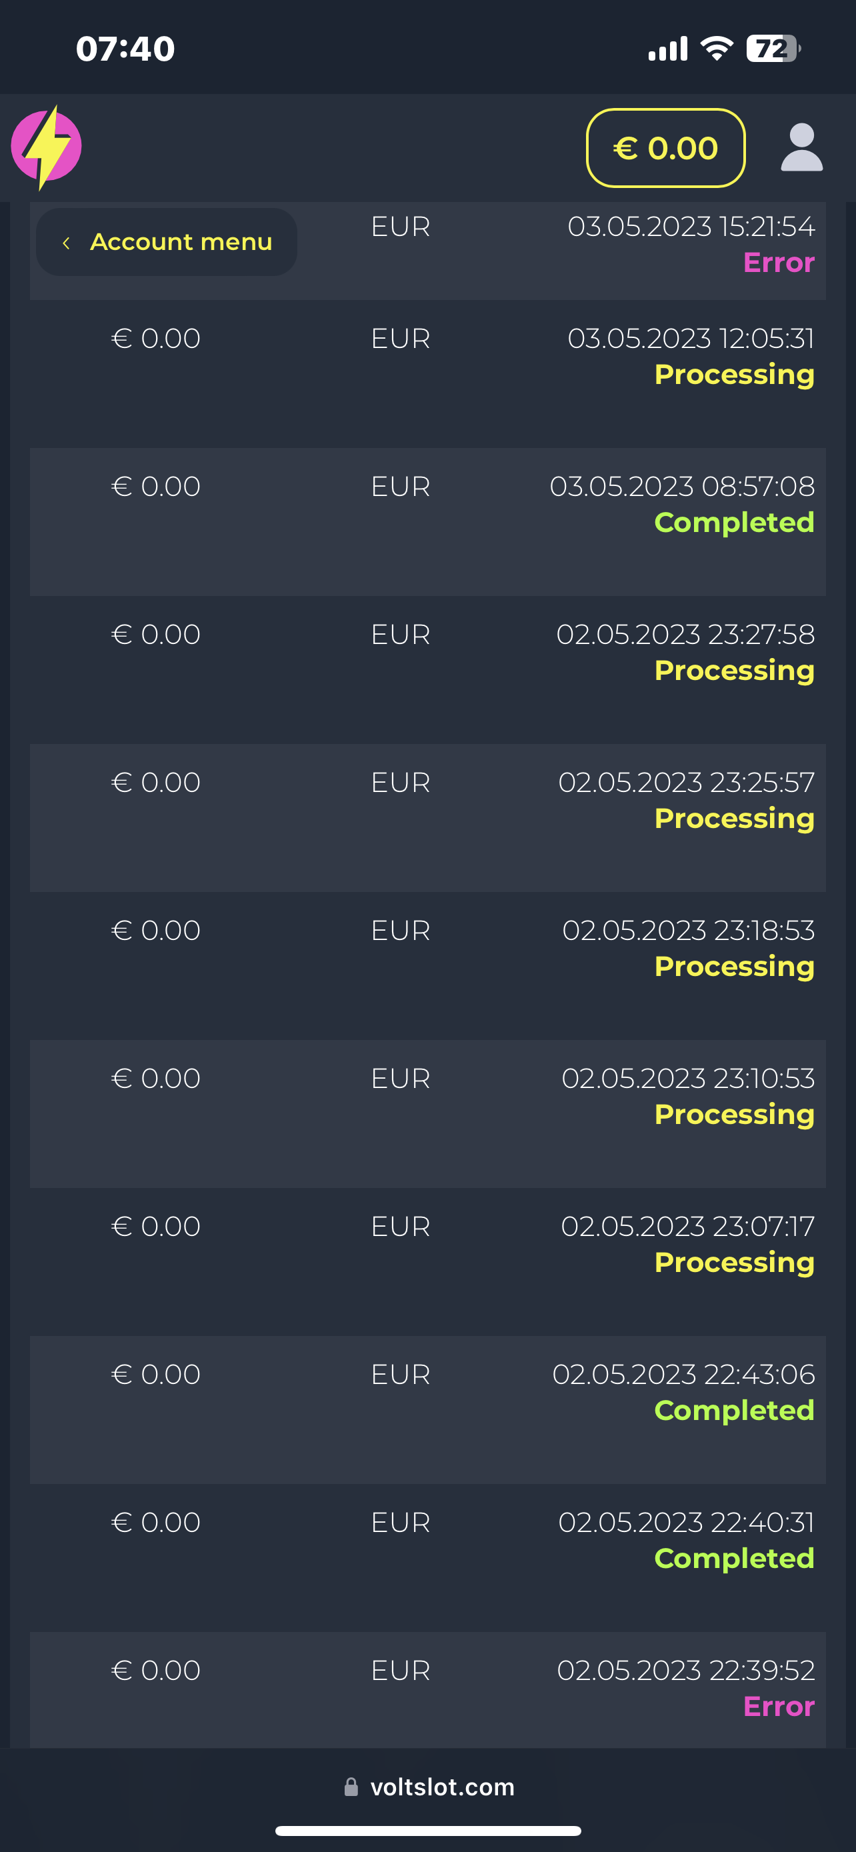
Task: Tap the Voltslot lightning bolt logo
Action: (46, 147)
